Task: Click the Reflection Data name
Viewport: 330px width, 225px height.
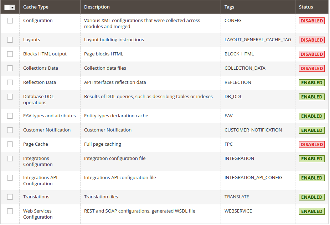Action: tap(40, 82)
